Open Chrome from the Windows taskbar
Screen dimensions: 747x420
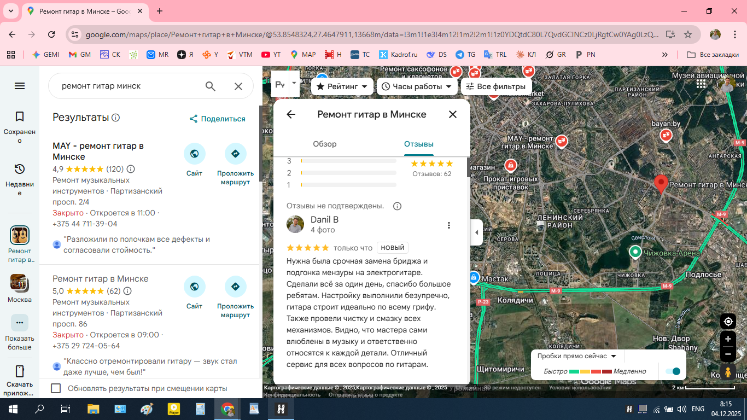227,409
